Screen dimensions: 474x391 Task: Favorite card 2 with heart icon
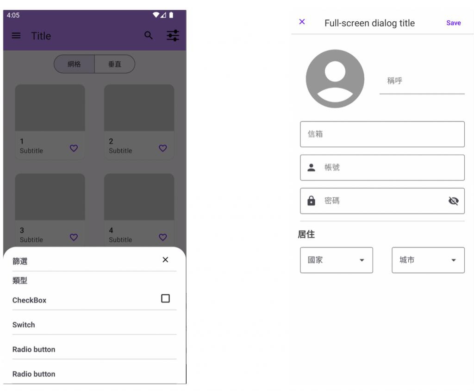click(x=163, y=148)
